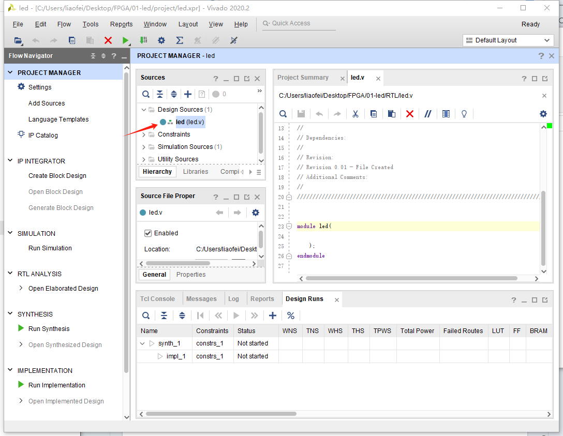Viewport: 563px width, 436px height.
Task: Click Run Simulation
Action: 50,248
